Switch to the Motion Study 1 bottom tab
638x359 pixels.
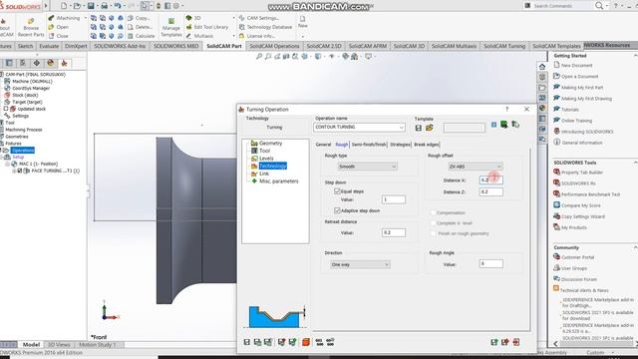pos(98,345)
